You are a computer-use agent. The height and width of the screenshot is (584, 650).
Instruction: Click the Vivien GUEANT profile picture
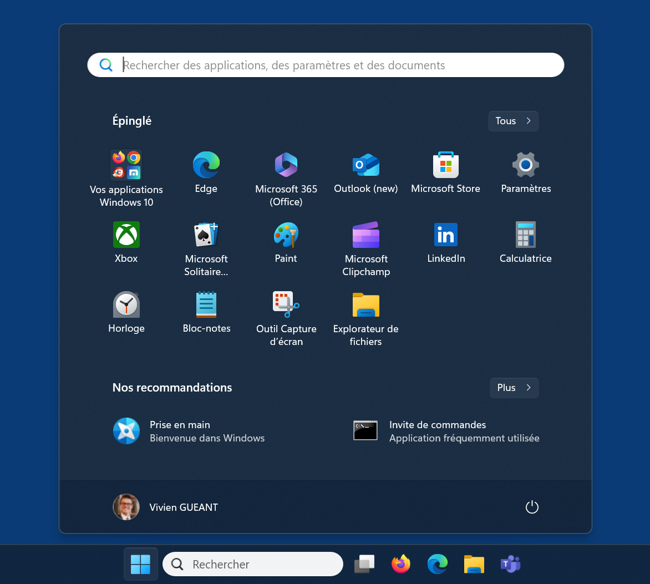[x=126, y=507]
